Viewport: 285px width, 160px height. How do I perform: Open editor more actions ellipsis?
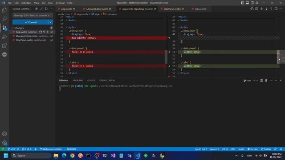pyautogui.click(x=281, y=9)
